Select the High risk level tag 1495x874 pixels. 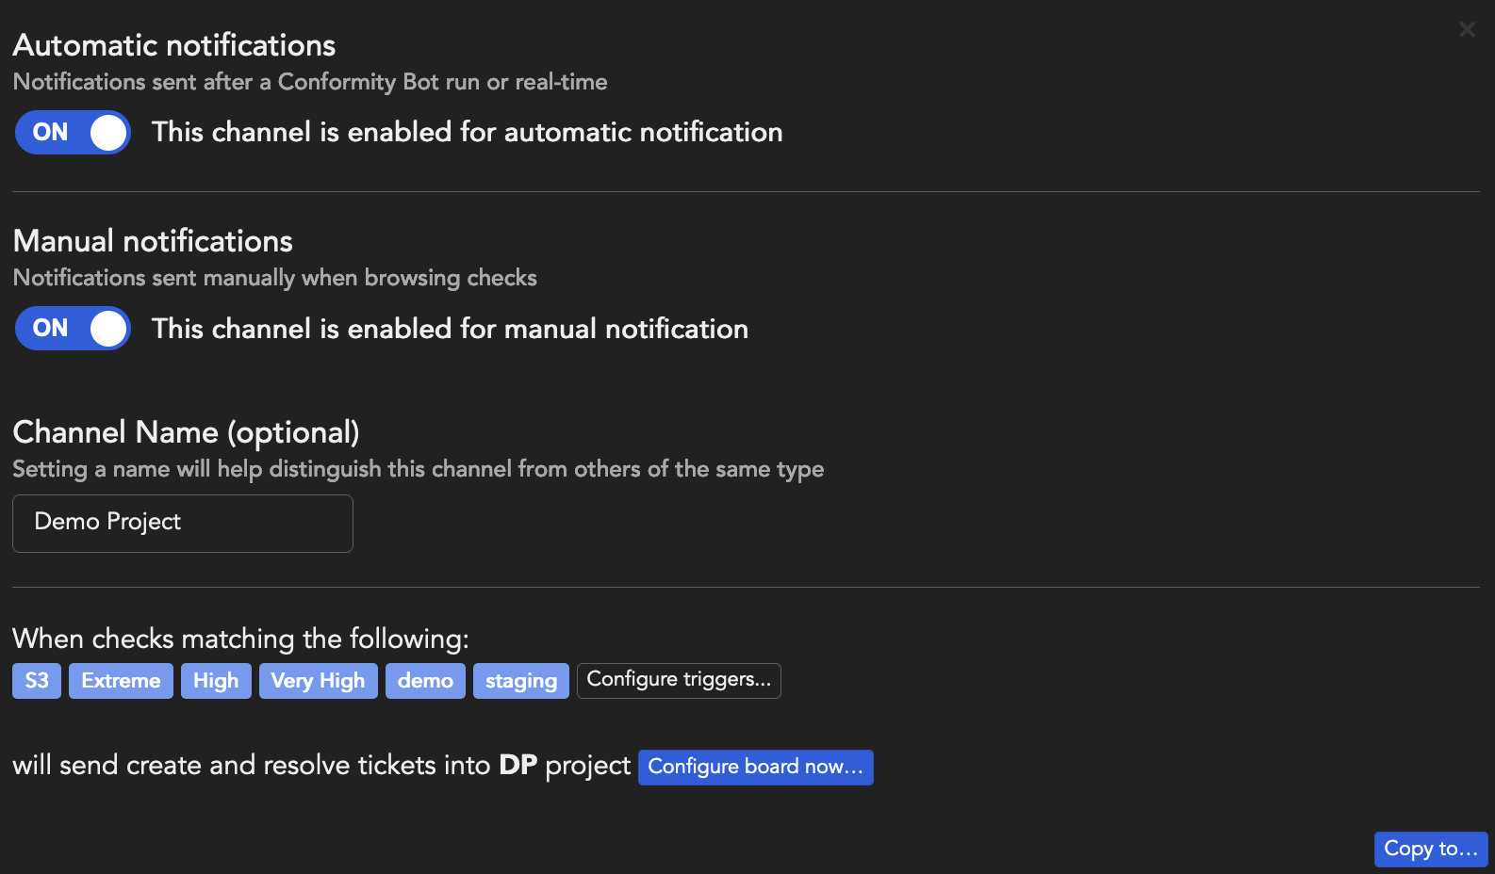pyautogui.click(x=216, y=681)
